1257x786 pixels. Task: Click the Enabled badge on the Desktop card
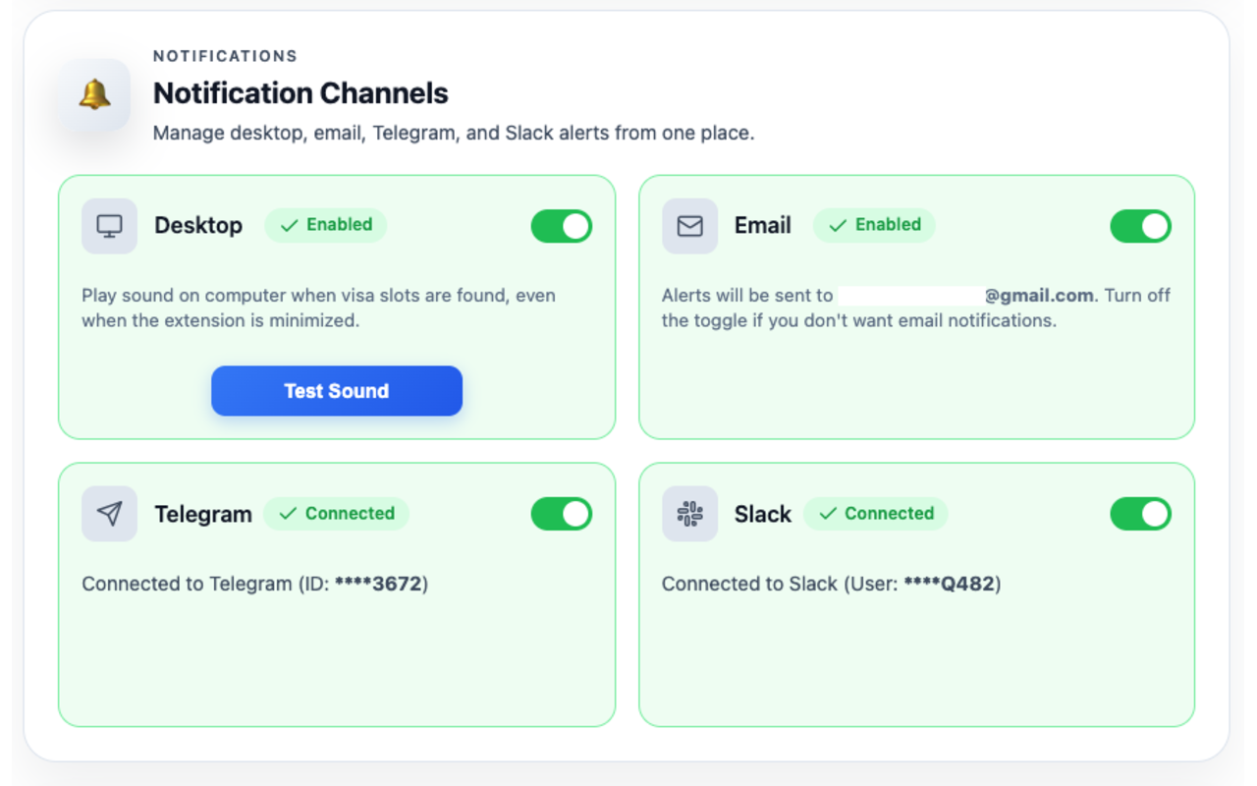click(x=325, y=225)
